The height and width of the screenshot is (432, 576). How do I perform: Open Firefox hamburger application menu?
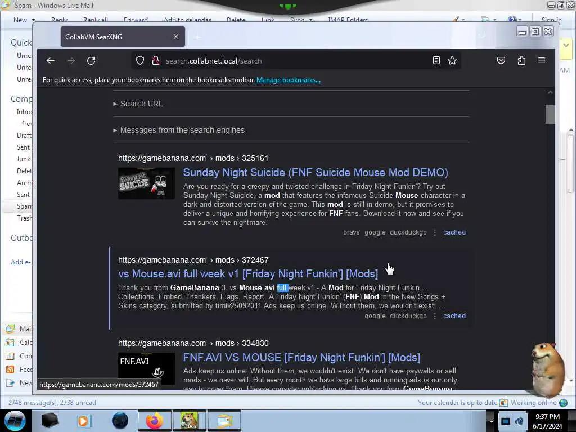tap(542, 60)
